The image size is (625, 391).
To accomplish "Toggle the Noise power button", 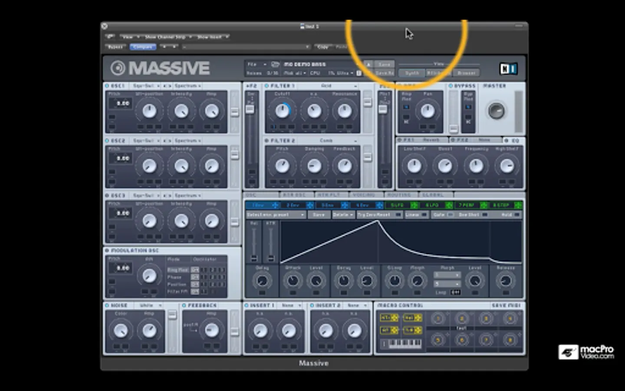I will (x=107, y=305).
